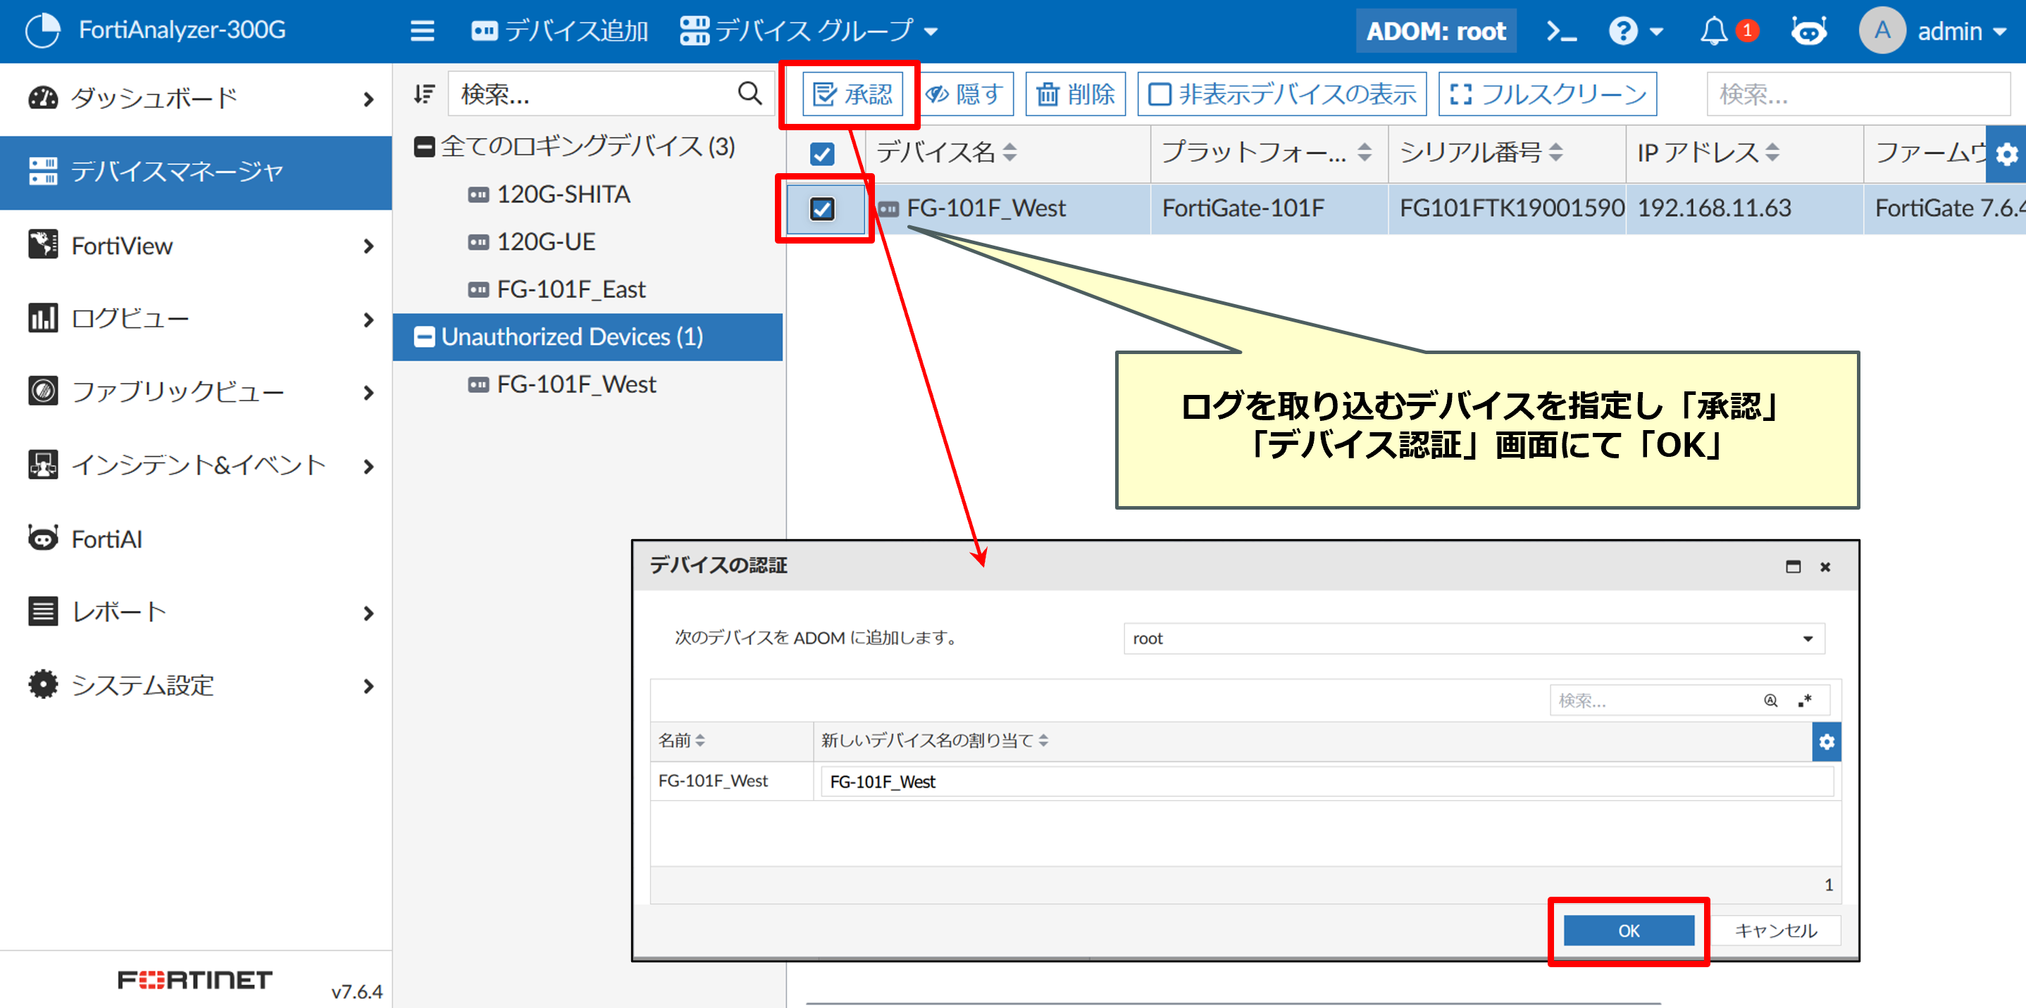Click the hamburger menu toggle icon
The height and width of the screenshot is (1008, 2026).
423,32
